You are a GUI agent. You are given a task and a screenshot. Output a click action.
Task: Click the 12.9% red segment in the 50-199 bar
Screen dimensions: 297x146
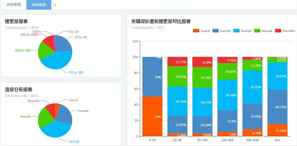pos(202,62)
